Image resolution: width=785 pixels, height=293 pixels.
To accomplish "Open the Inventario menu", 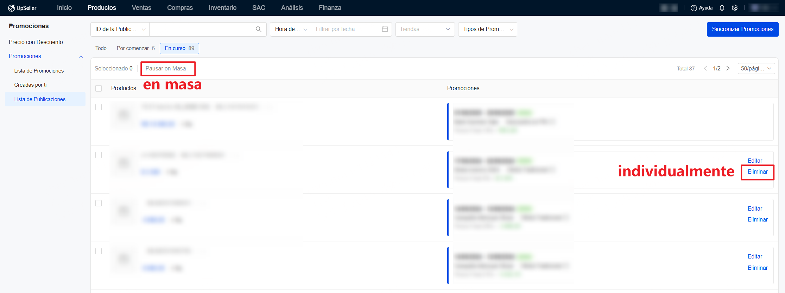I will (222, 8).
